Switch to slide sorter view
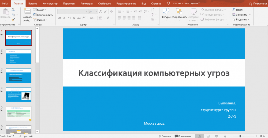The height and width of the screenshot is (138, 268). pos(208,136)
